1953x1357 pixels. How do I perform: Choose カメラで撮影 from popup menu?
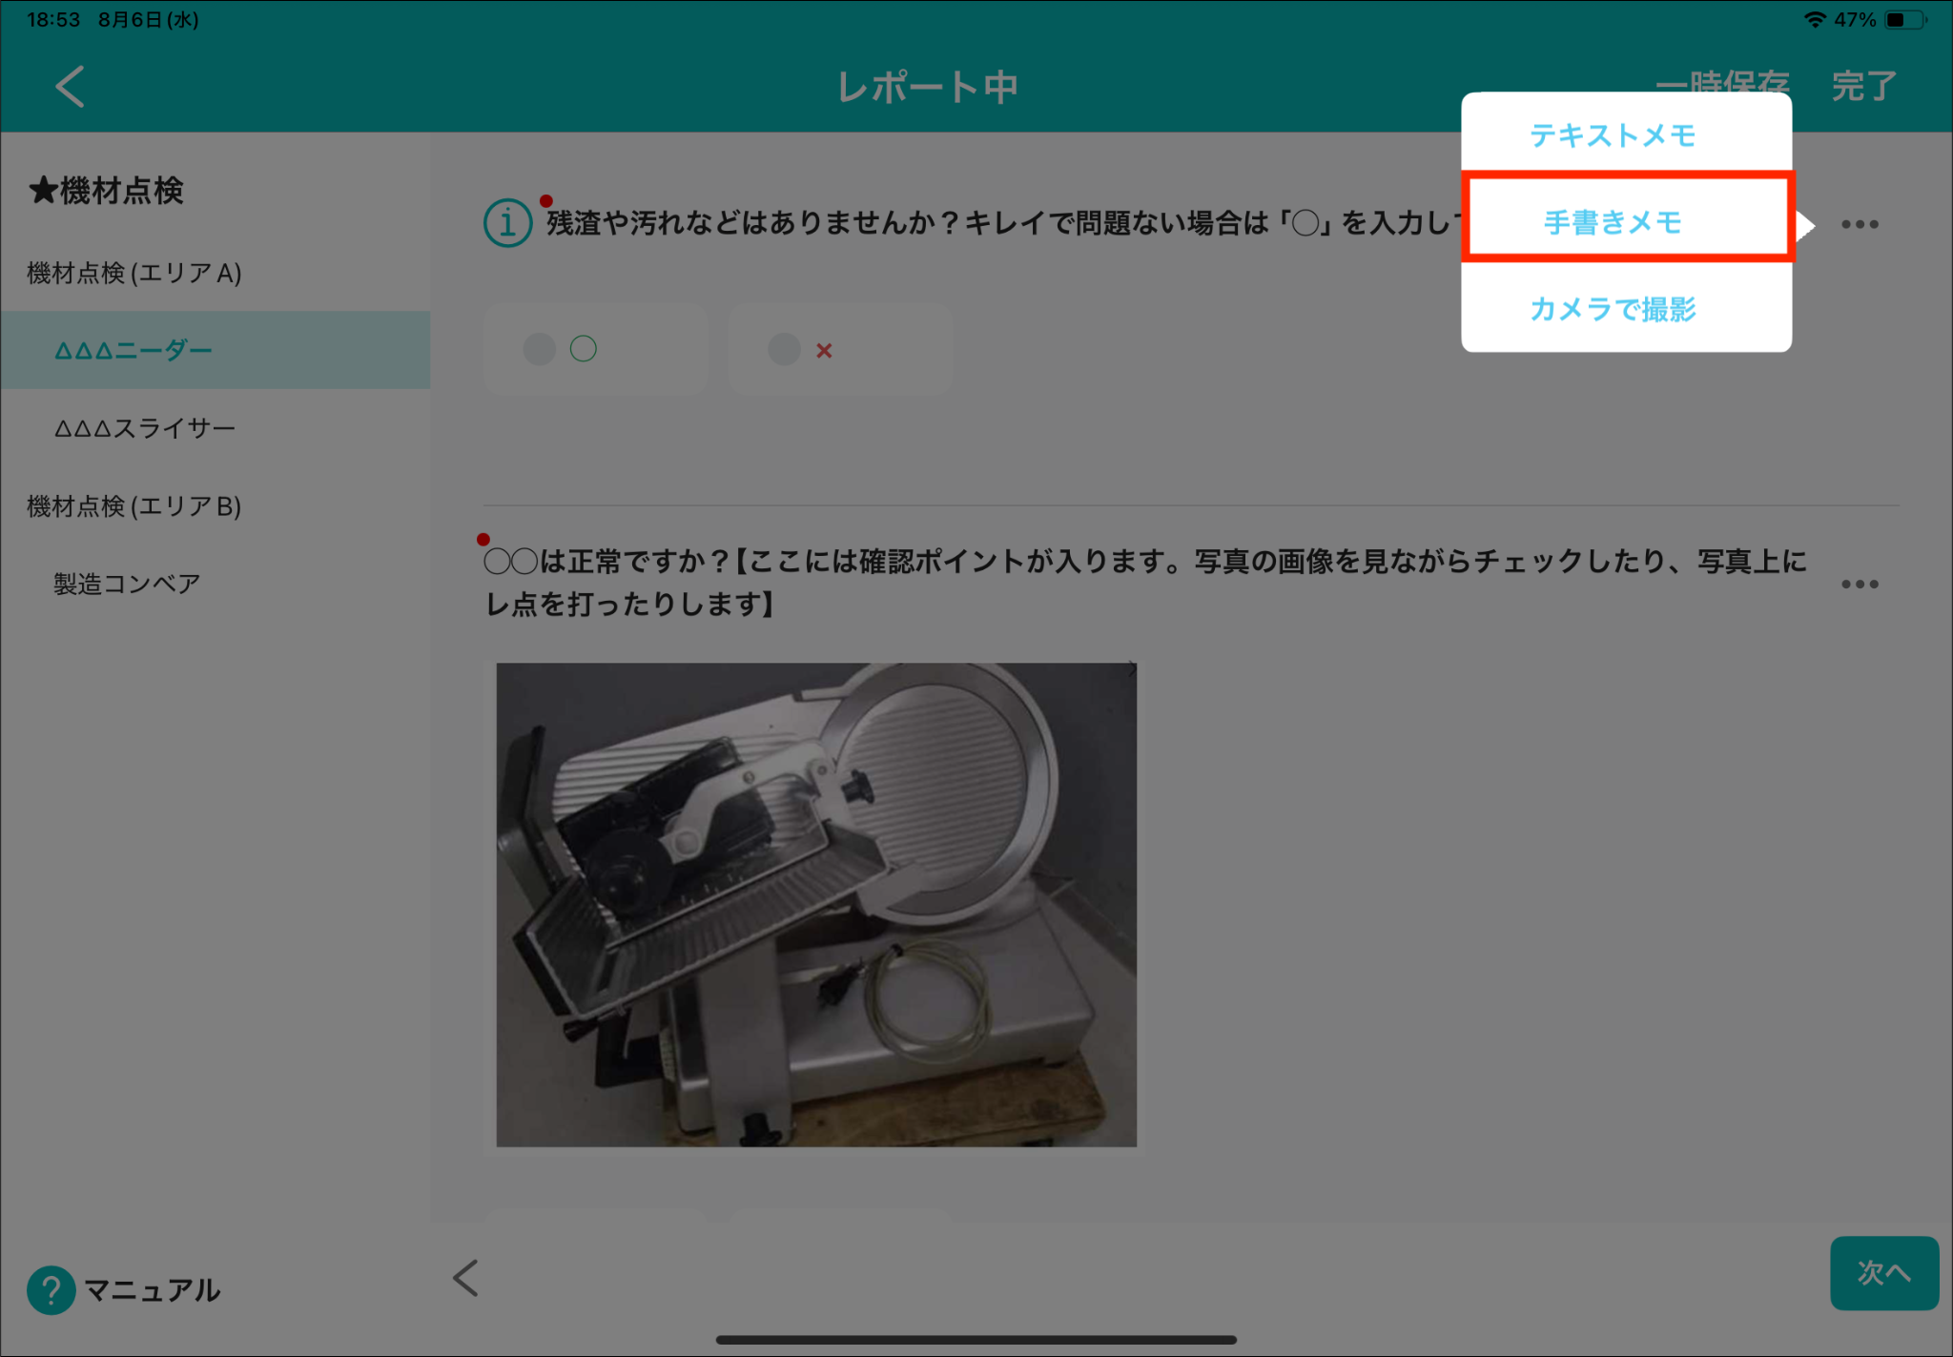coord(1613,309)
